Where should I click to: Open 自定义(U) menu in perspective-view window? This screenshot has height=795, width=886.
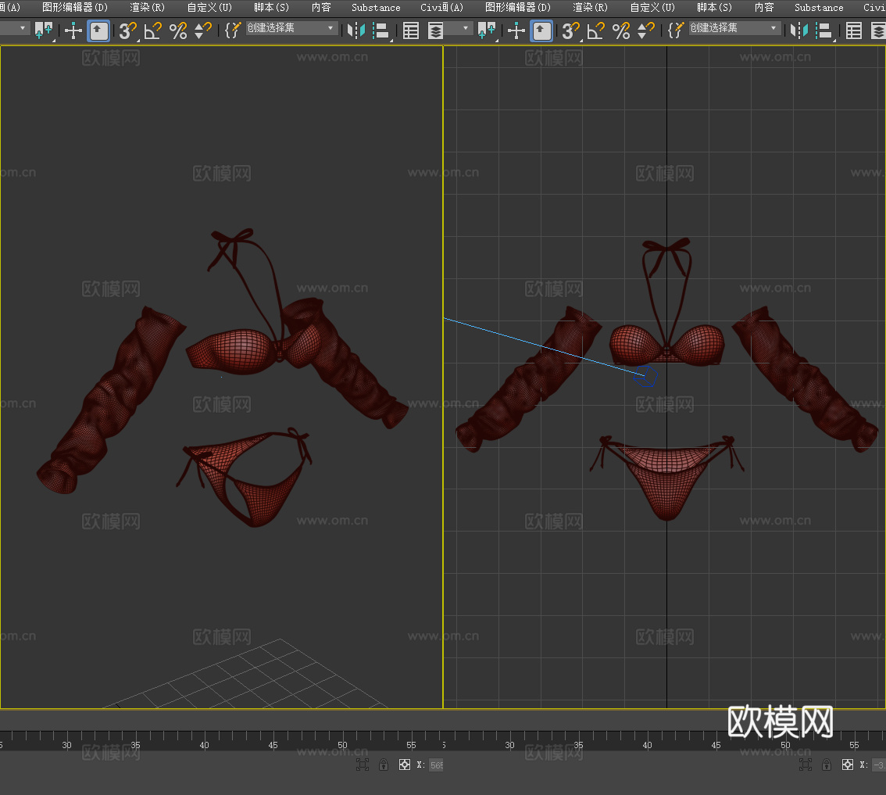(x=209, y=7)
